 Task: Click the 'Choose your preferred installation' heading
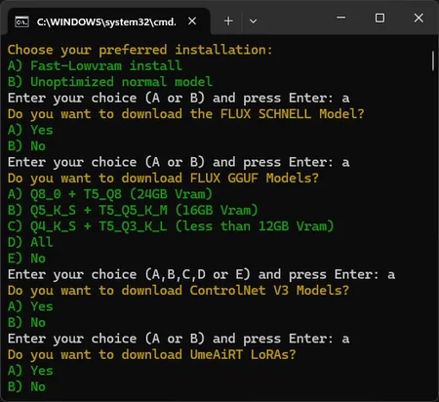(x=140, y=50)
